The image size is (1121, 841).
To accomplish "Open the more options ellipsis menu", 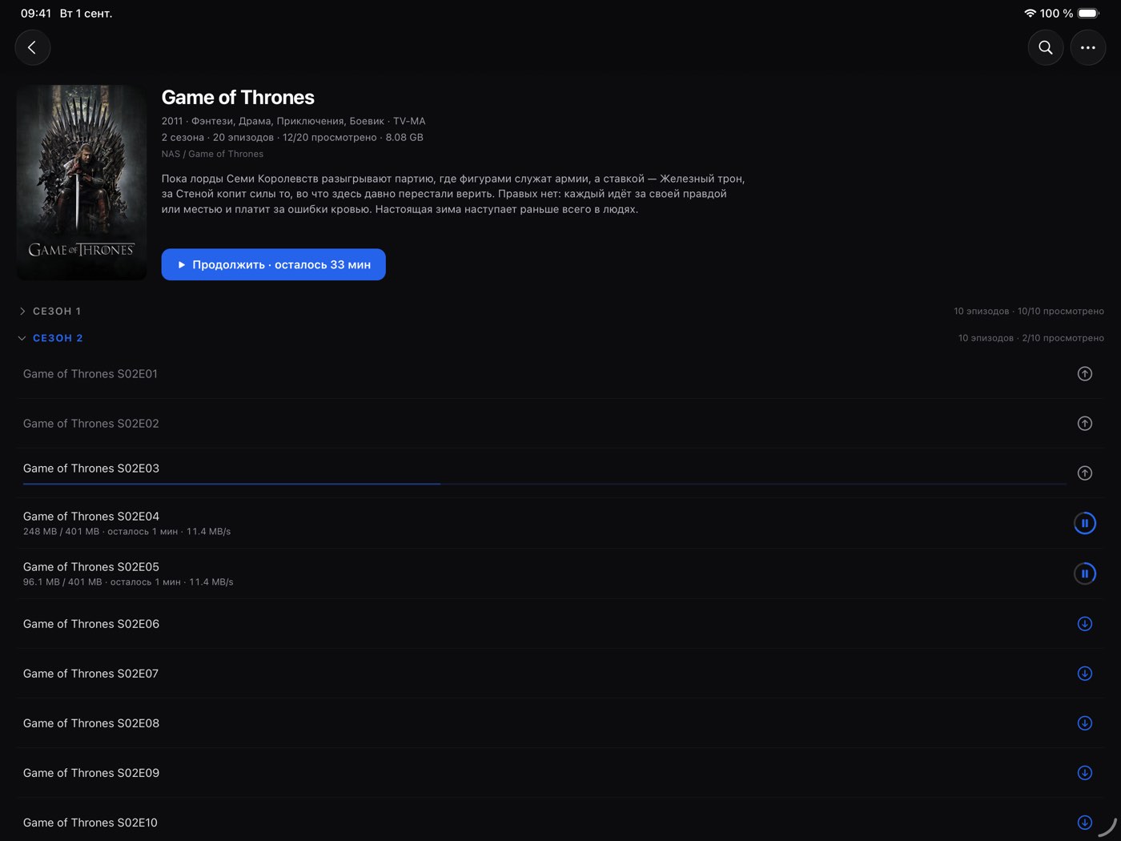I will (1088, 48).
